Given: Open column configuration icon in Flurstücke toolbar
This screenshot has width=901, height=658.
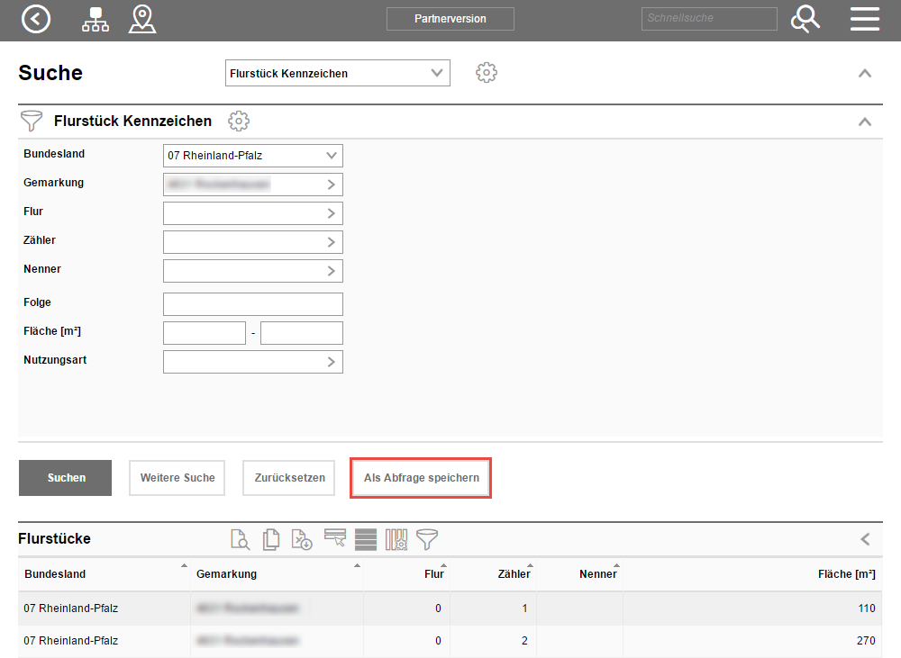Looking at the screenshot, I should click(396, 539).
